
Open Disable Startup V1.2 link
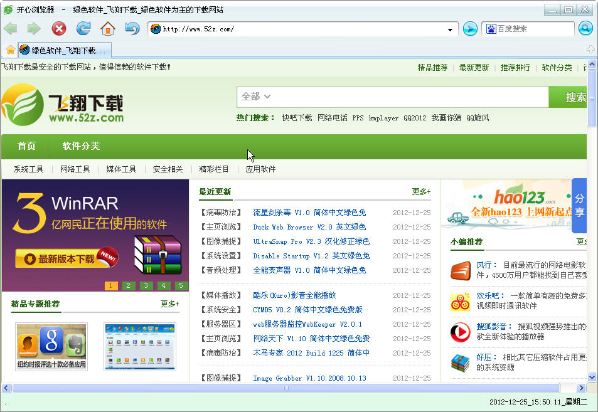(311, 256)
